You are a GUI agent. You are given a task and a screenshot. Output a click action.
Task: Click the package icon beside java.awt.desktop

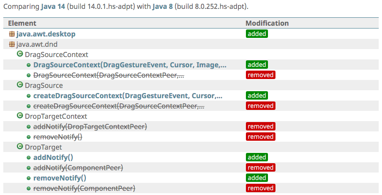click(12, 34)
